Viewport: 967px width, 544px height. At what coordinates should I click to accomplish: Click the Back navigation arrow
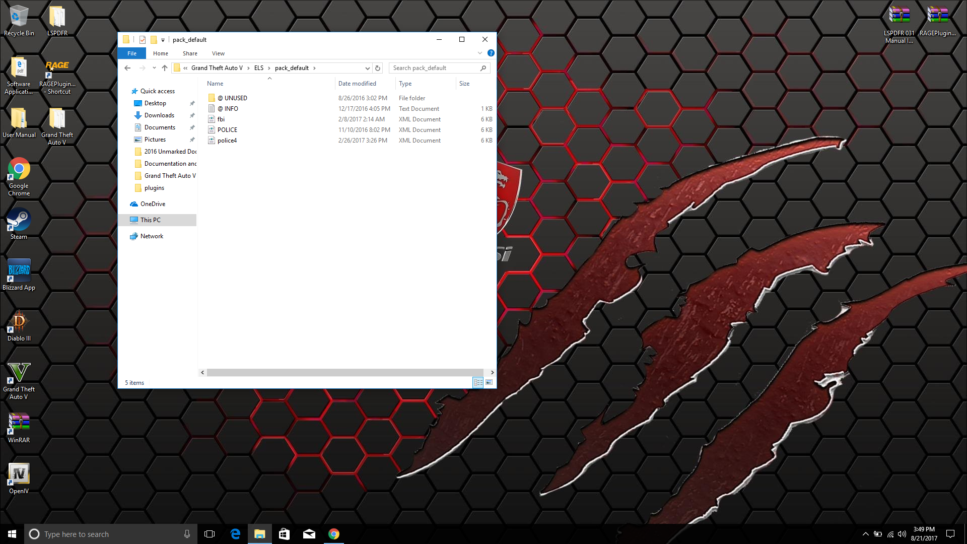127,68
